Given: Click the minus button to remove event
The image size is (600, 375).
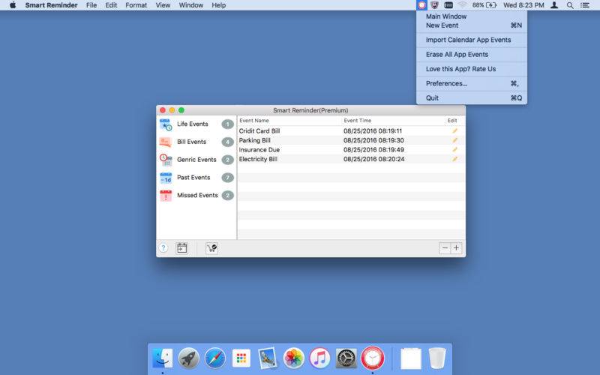Looking at the screenshot, I should [445, 248].
